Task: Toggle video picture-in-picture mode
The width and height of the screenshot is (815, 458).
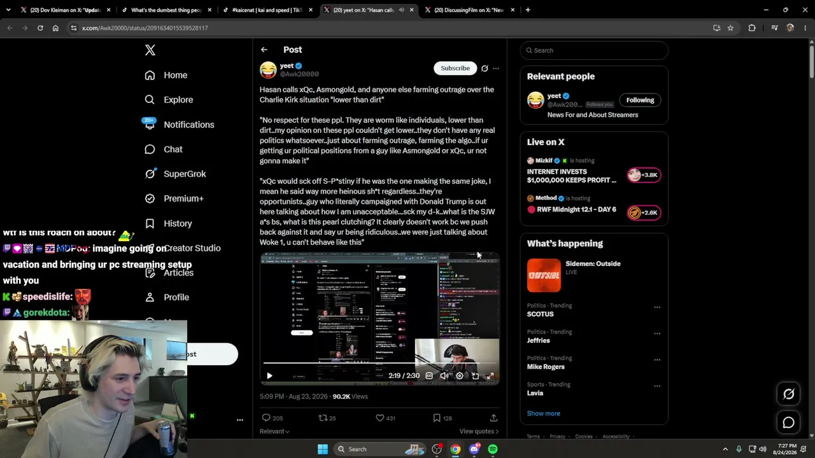Action: [x=475, y=376]
